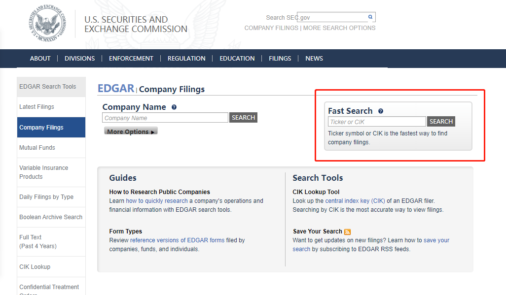
Task: Follow the 'central index key (CIK)' link
Action: click(355, 201)
